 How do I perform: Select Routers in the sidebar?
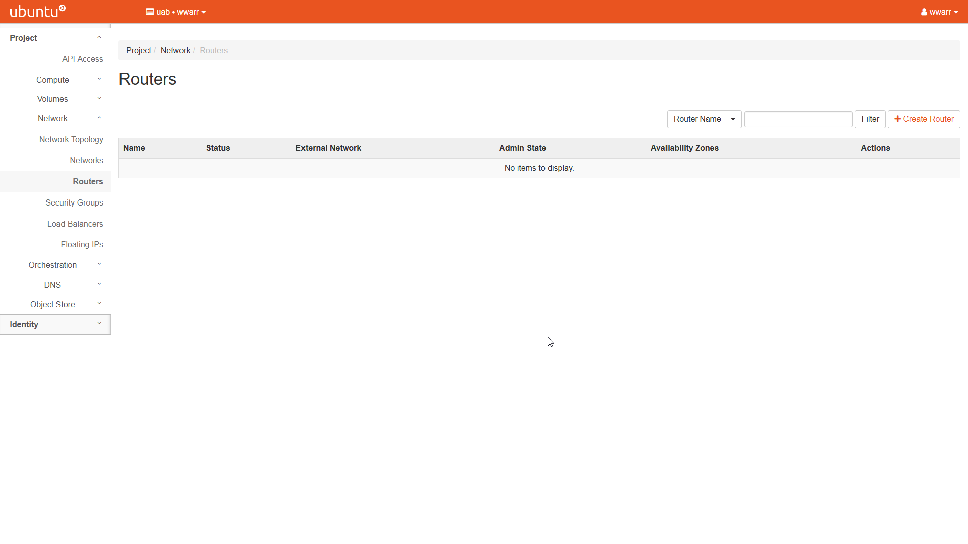[55, 181]
